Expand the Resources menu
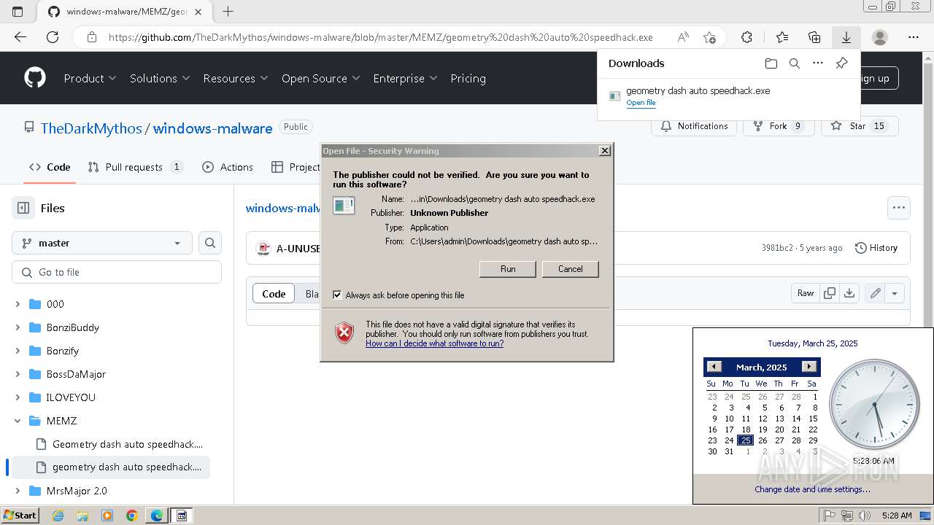Image resolution: width=934 pixels, height=525 pixels. [x=236, y=78]
